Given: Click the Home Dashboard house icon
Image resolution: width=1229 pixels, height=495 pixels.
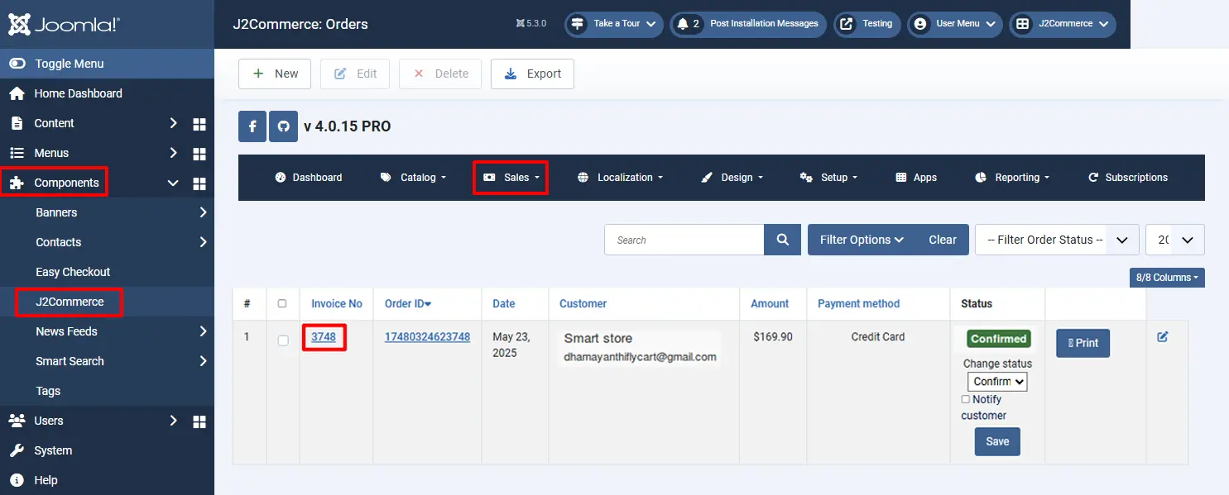Looking at the screenshot, I should coord(17,93).
